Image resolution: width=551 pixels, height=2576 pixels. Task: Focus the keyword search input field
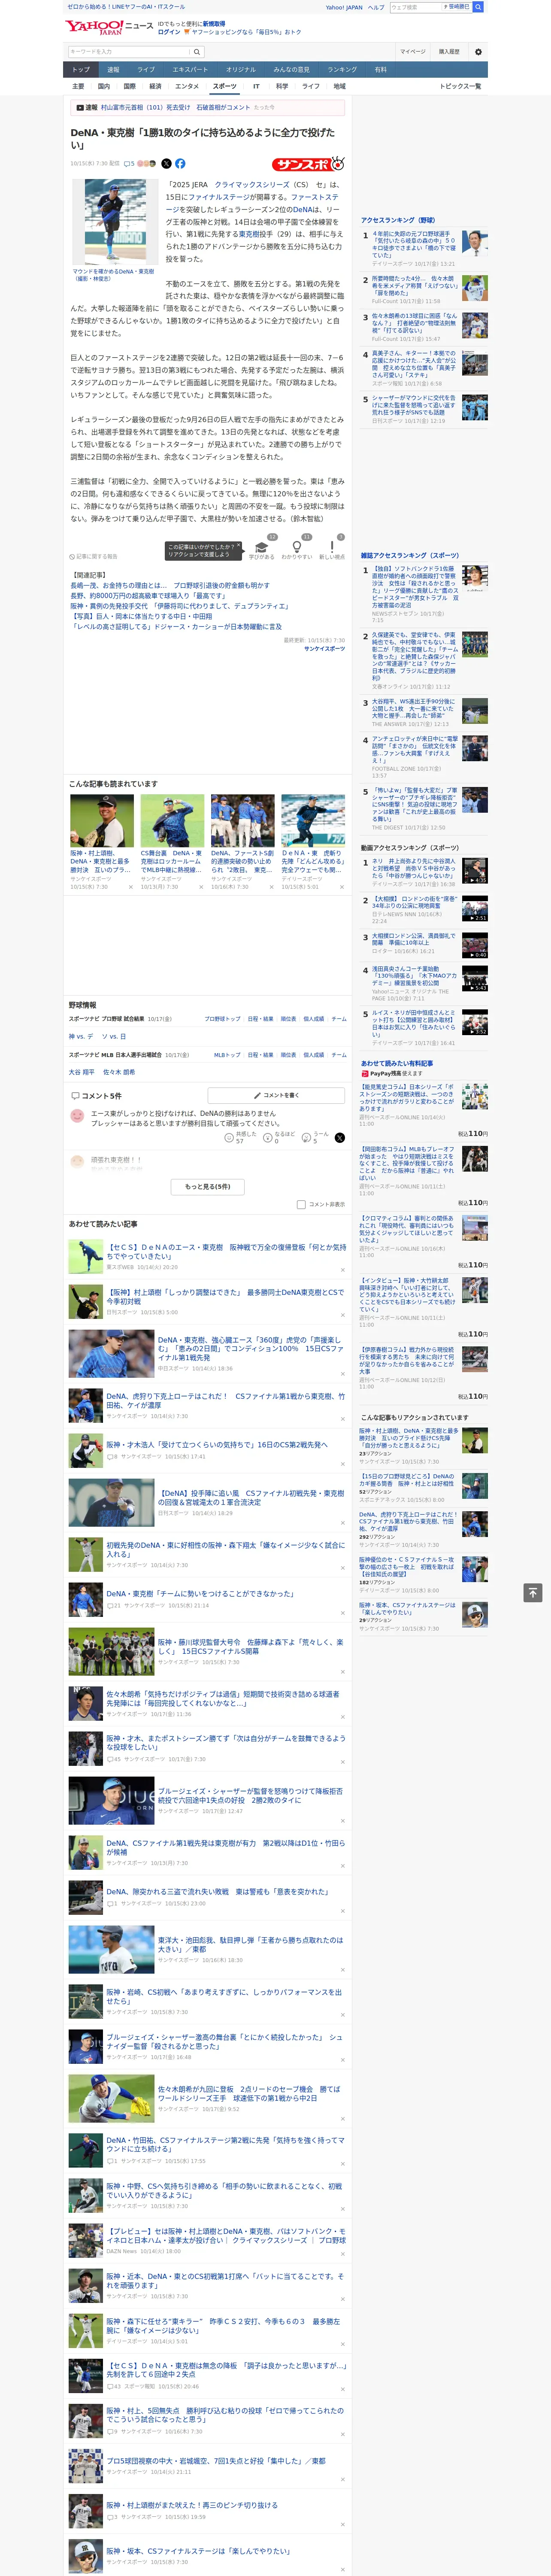(x=129, y=52)
